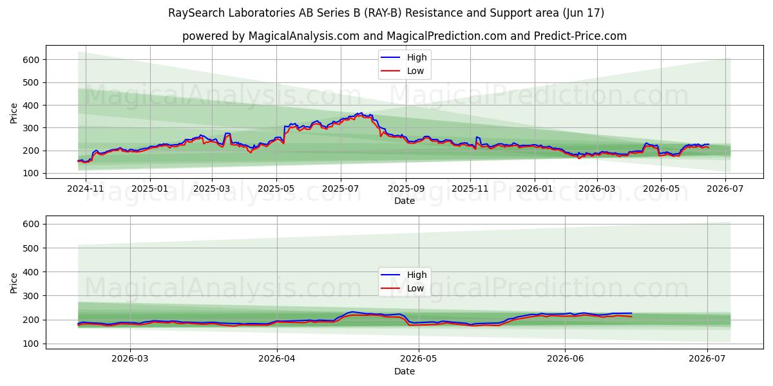Viewport: 773px width, 386px height.
Task: Click the '2026-01' tick label
Action: point(534,188)
